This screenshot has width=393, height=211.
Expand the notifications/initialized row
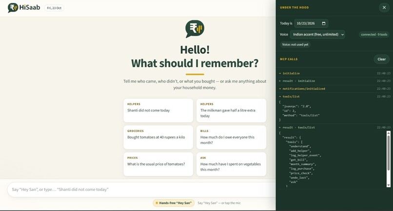334,89
